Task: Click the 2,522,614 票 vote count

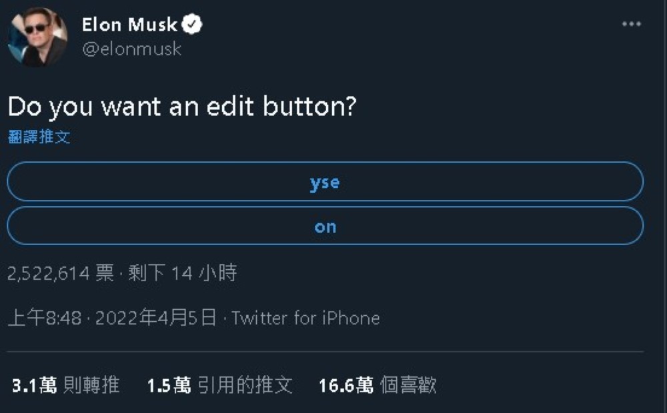Action: [x=61, y=273]
